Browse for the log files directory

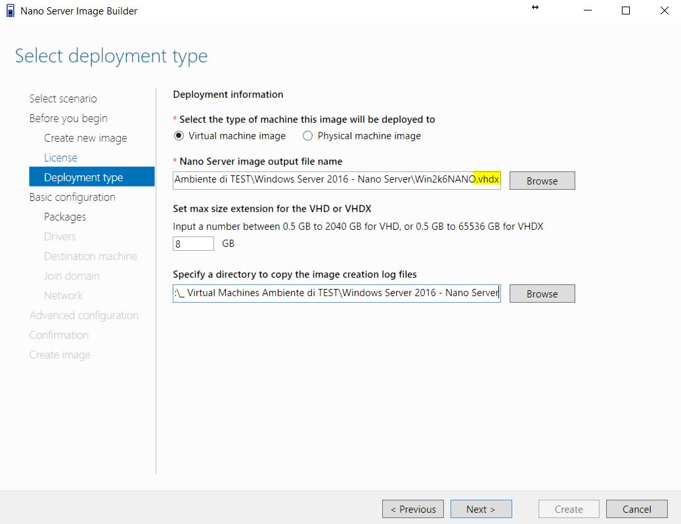[x=542, y=294]
